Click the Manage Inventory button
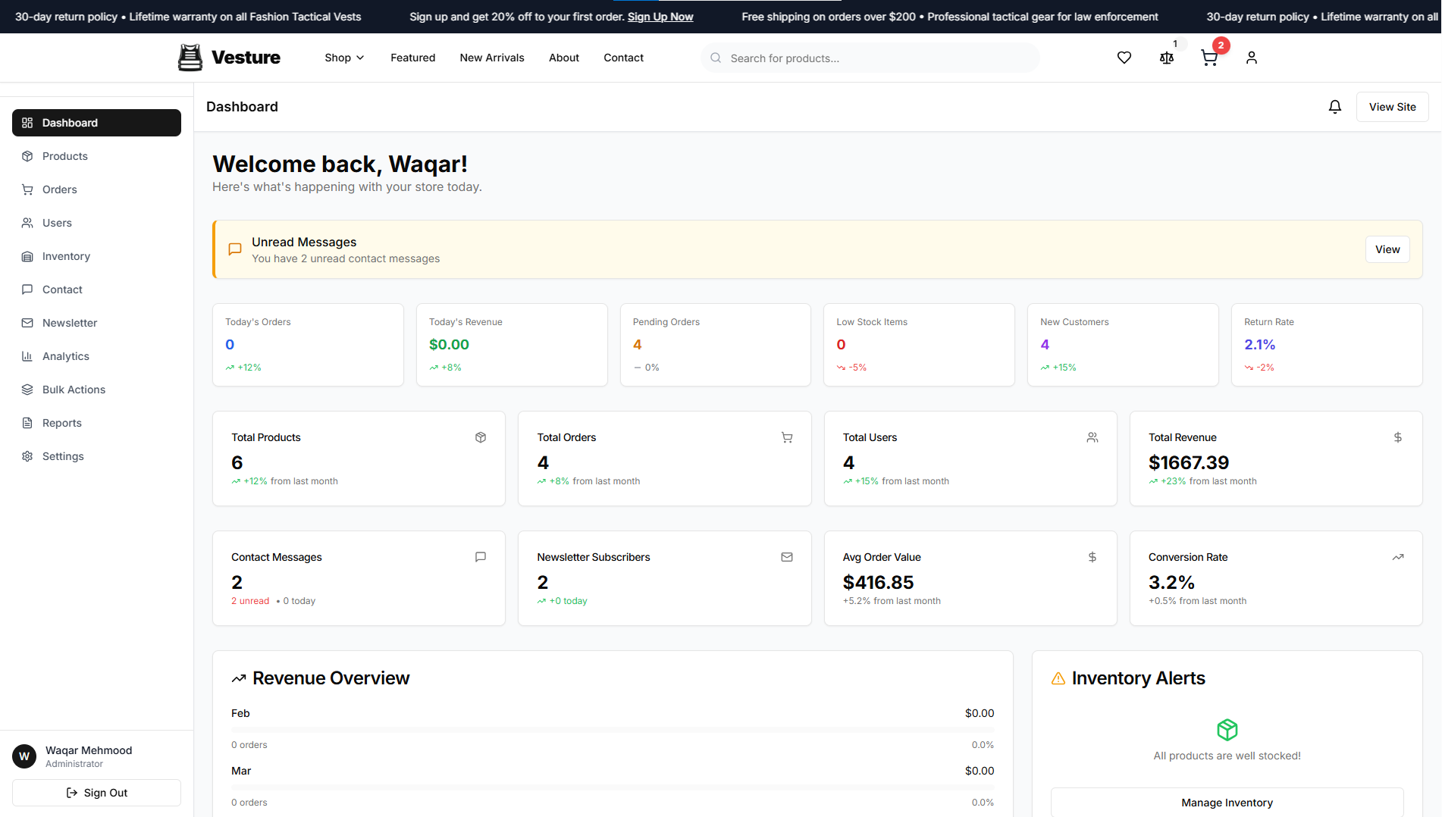Viewport: 1442px width, 817px height. (x=1227, y=802)
